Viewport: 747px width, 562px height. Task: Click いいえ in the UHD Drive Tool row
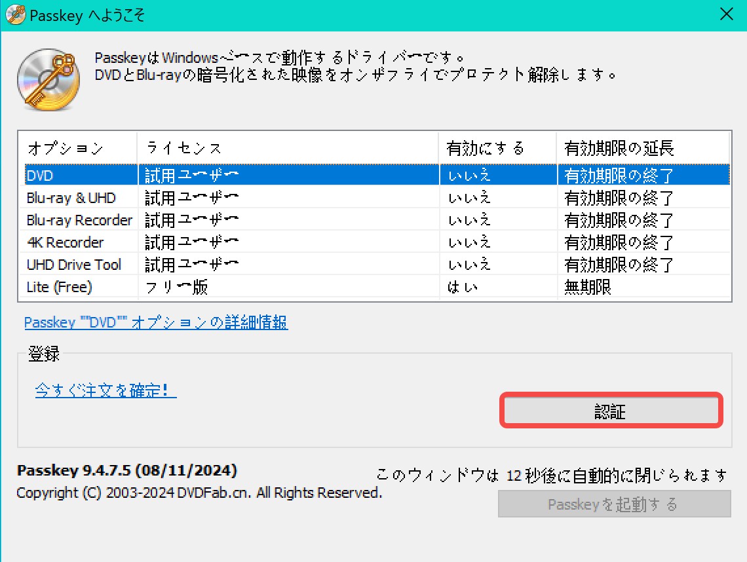pyautogui.click(x=469, y=265)
